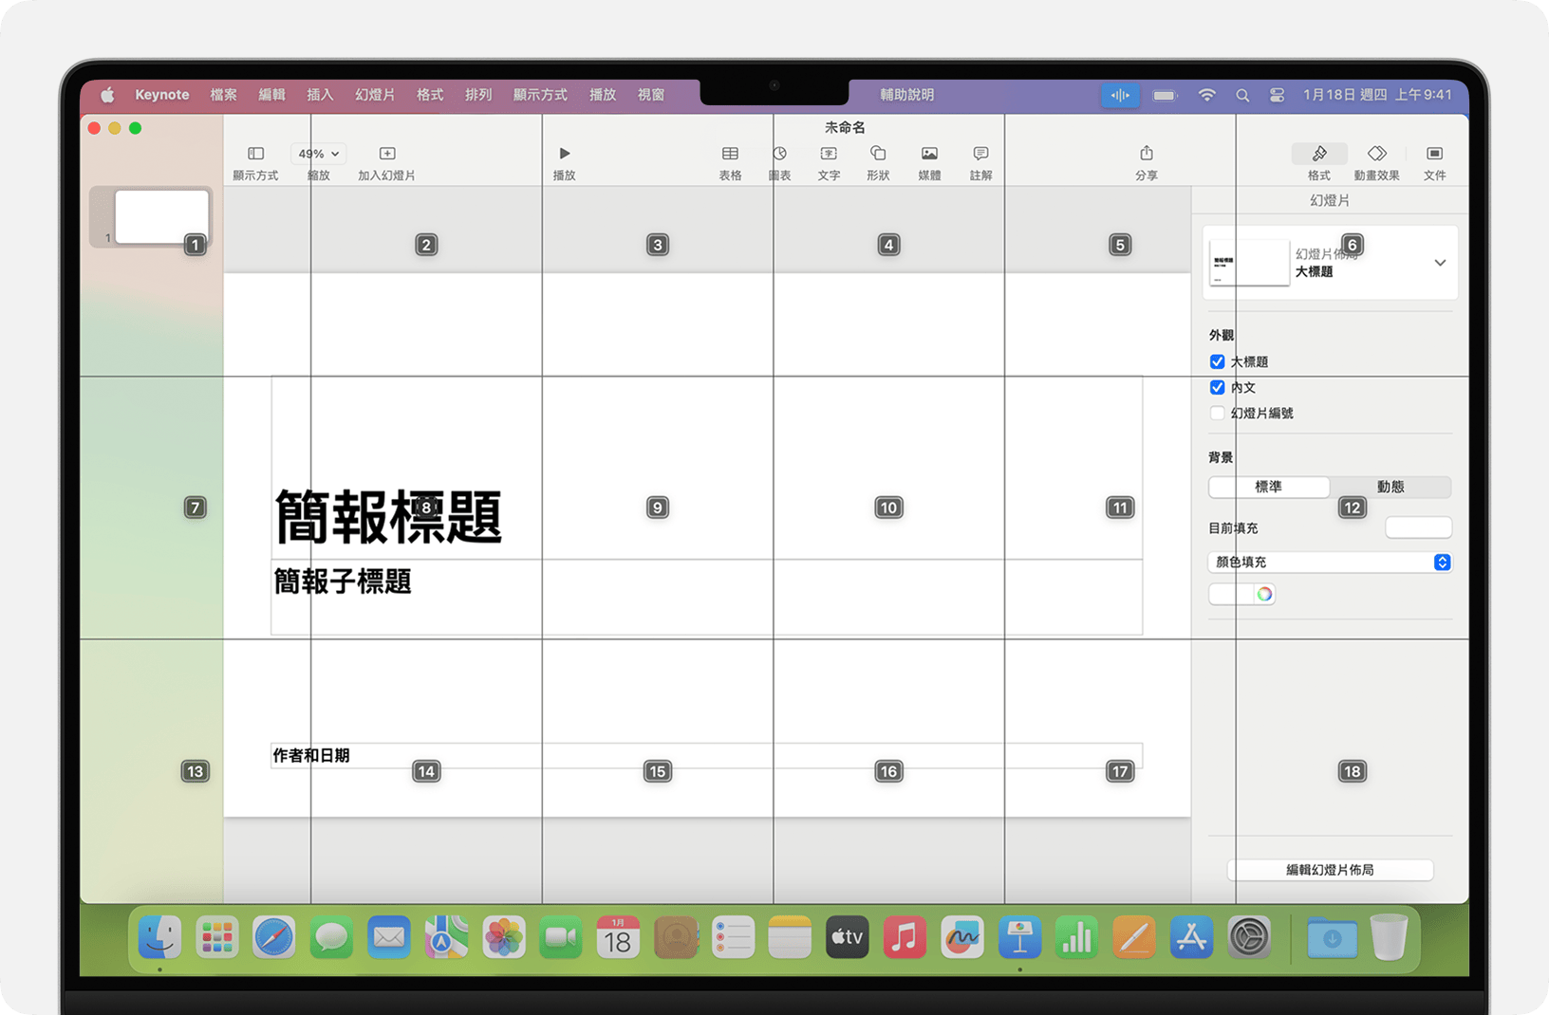Uncheck the 大標題 checkbox
The width and height of the screenshot is (1549, 1015).
pyautogui.click(x=1217, y=361)
